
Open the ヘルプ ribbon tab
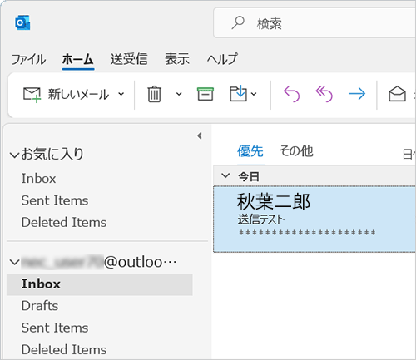point(222,59)
